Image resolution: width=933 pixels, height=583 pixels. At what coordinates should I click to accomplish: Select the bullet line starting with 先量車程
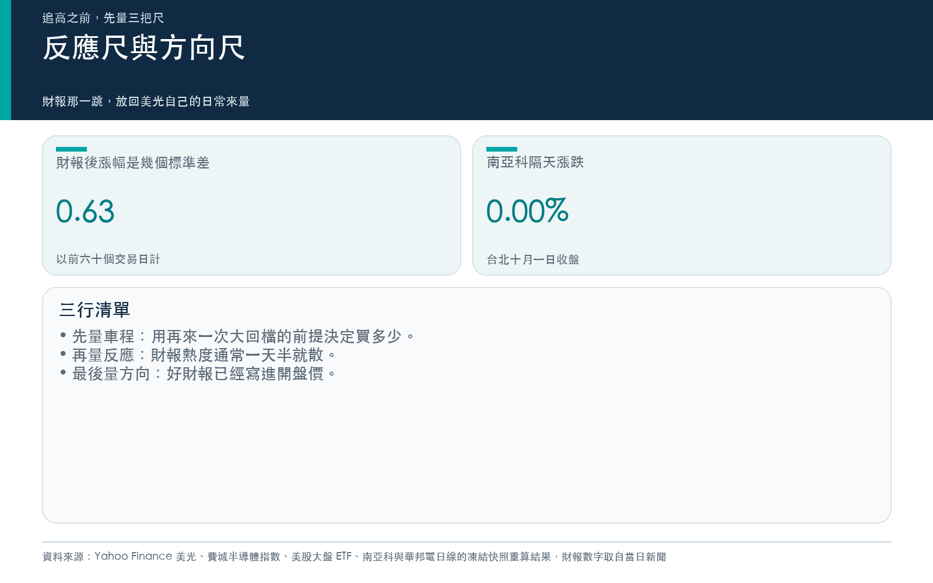237,336
